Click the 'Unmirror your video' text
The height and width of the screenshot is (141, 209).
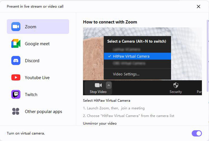(x=100, y=123)
